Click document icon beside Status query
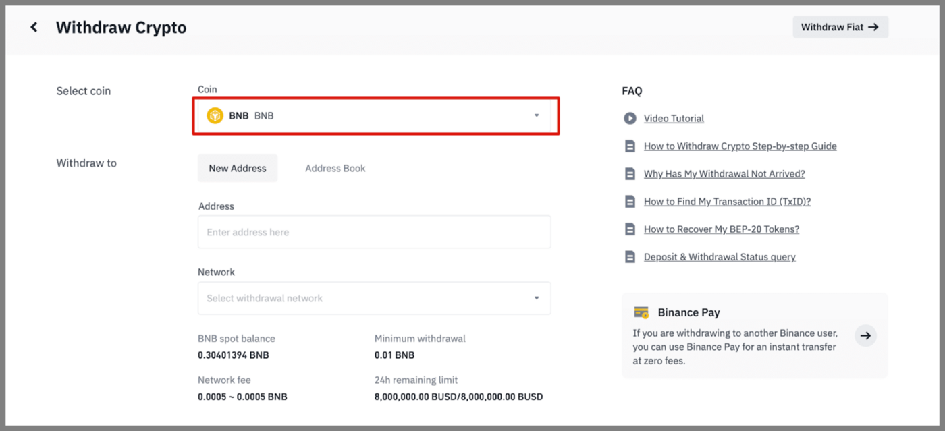 (x=630, y=257)
